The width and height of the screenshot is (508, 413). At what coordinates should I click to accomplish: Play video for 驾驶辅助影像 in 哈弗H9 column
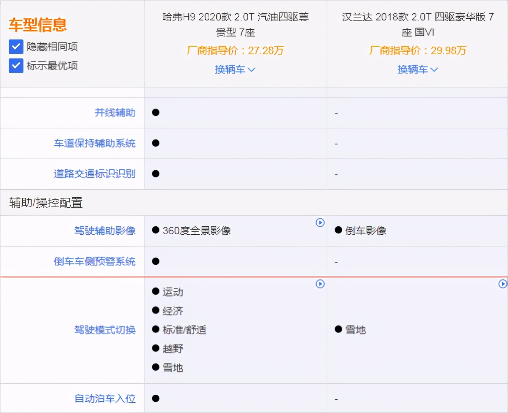[x=320, y=223]
